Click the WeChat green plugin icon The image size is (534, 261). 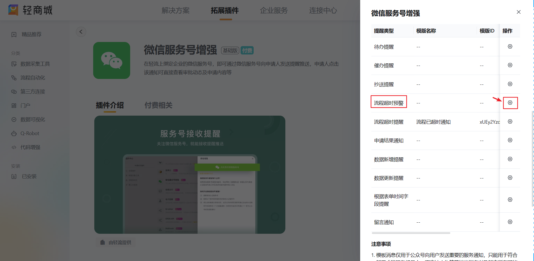[112, 60]
